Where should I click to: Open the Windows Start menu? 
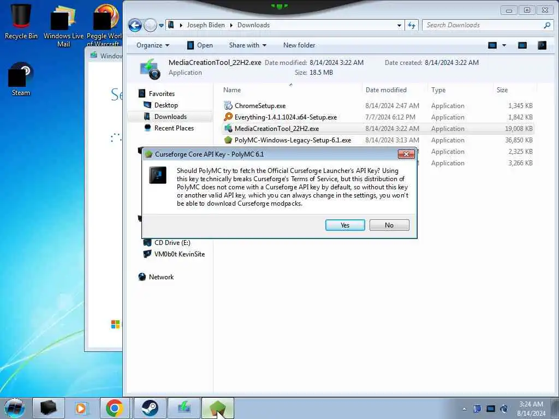pos(15,408)
